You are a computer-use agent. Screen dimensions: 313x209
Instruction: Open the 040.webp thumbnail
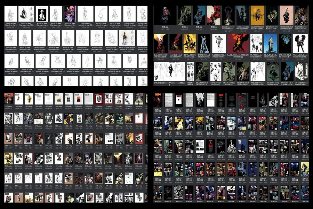pyautogui.click(x=99, y=139)
